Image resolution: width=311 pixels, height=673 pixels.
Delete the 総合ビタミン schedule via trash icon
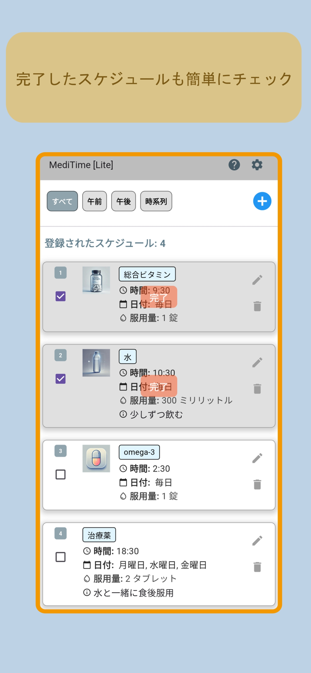pos(257,306)
